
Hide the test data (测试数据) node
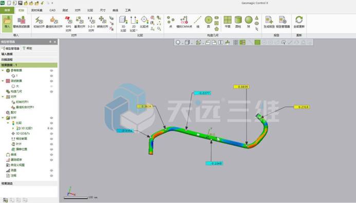pyautogui.click(x=51, y=81)
